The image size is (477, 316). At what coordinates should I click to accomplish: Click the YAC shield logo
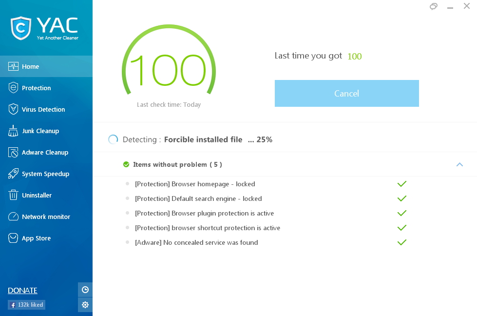pyautogui.click(x=20, y=28)
